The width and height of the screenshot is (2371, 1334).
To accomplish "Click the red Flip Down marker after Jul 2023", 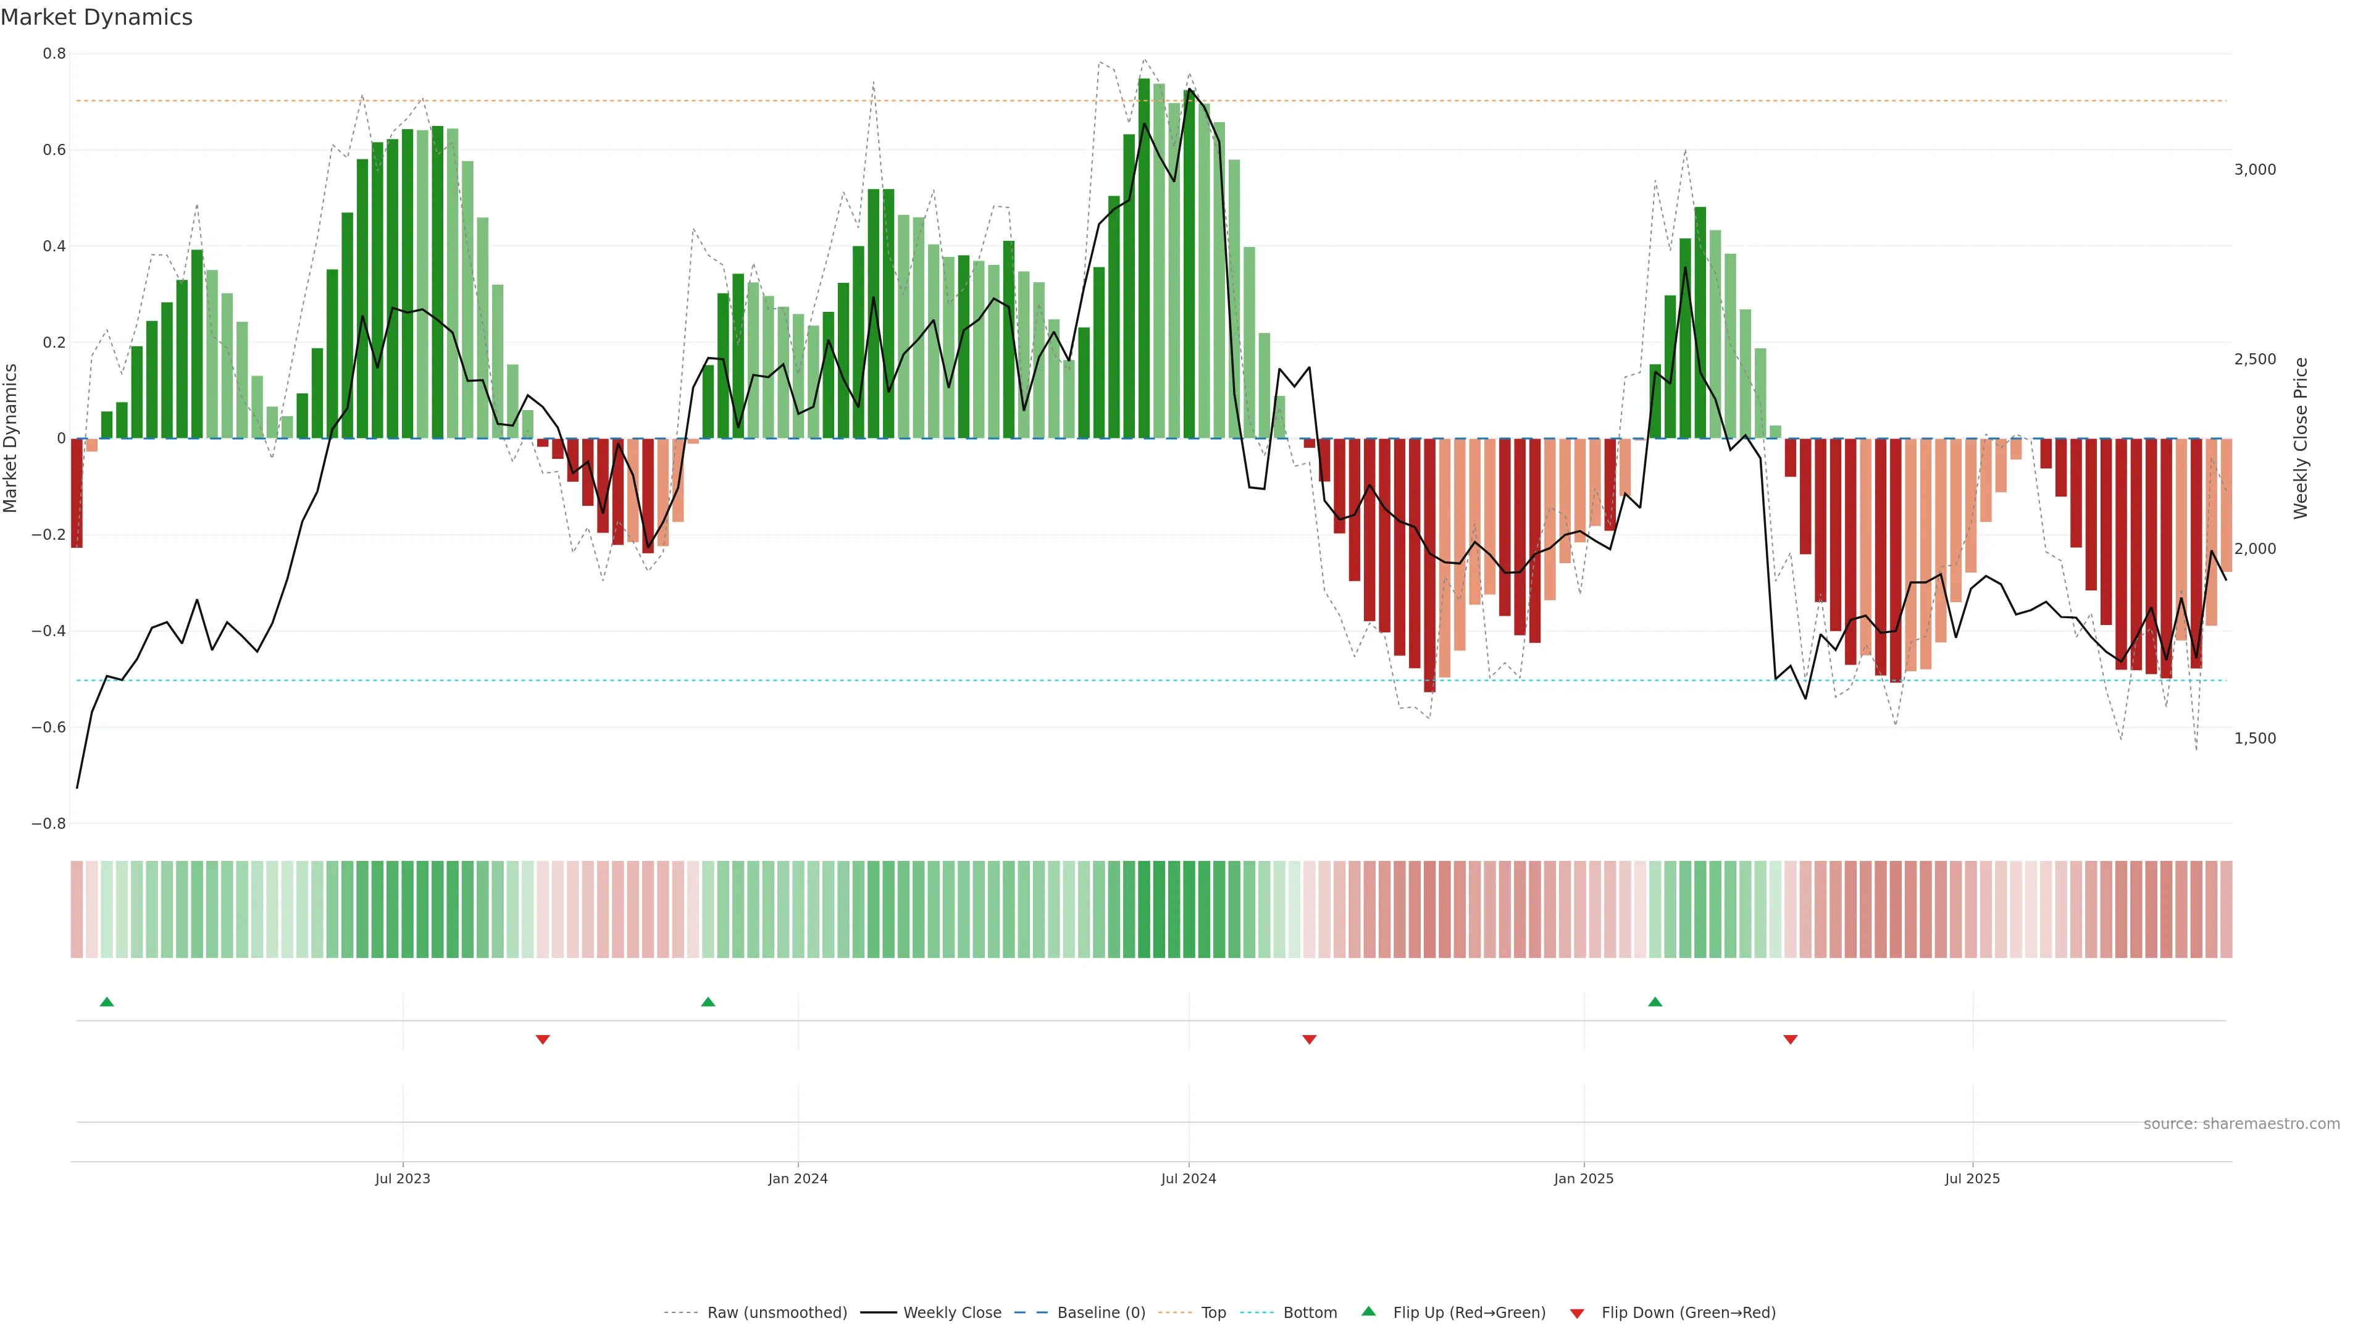I will pyautogui.click(x=543, y=1039).
